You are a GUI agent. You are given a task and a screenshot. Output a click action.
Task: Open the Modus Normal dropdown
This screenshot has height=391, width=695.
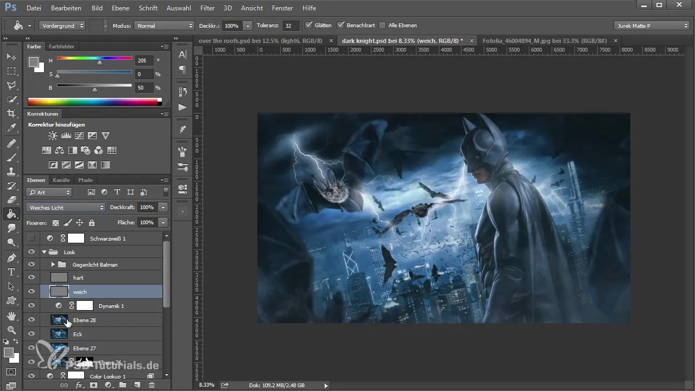click(x=165, y=26)
